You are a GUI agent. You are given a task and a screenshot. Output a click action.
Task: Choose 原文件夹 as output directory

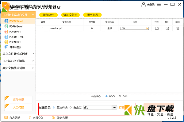[x=54, y=108]
